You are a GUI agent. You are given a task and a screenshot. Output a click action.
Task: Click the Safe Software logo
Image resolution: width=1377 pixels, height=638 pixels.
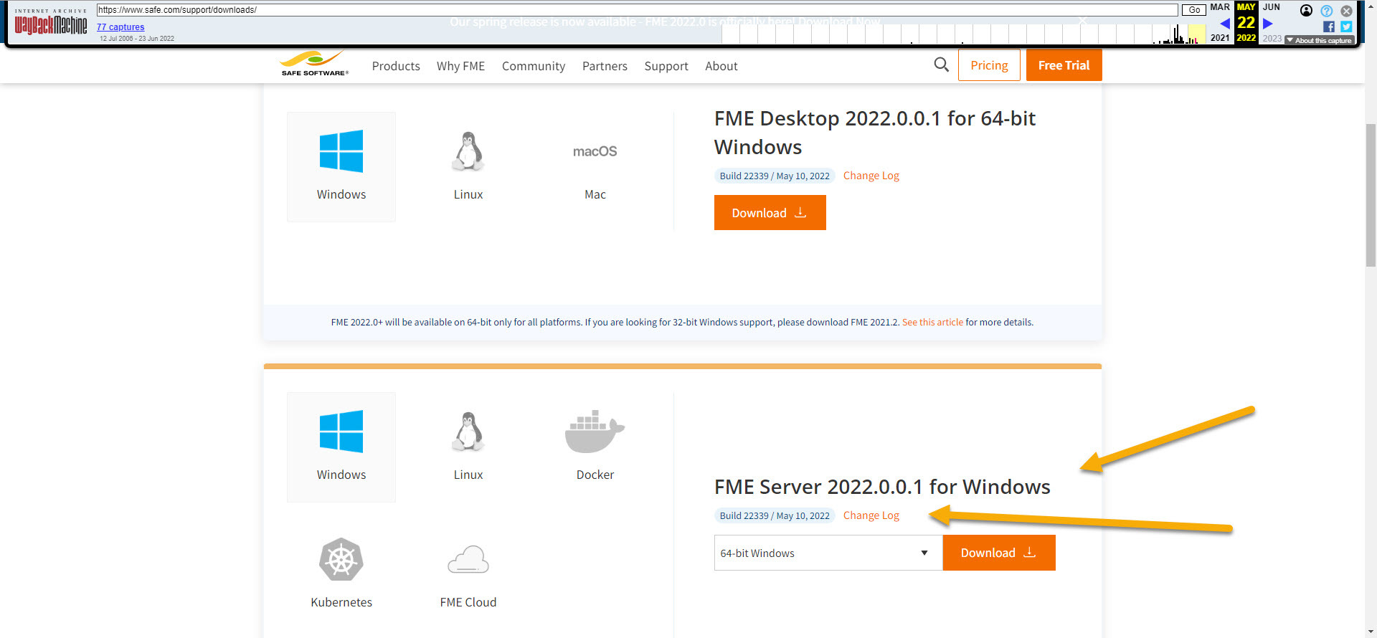point(314,63)
